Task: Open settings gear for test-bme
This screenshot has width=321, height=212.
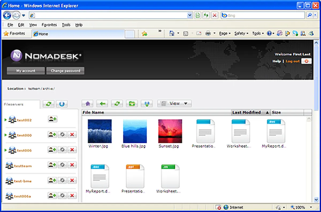Action: (x=62, y=180)
